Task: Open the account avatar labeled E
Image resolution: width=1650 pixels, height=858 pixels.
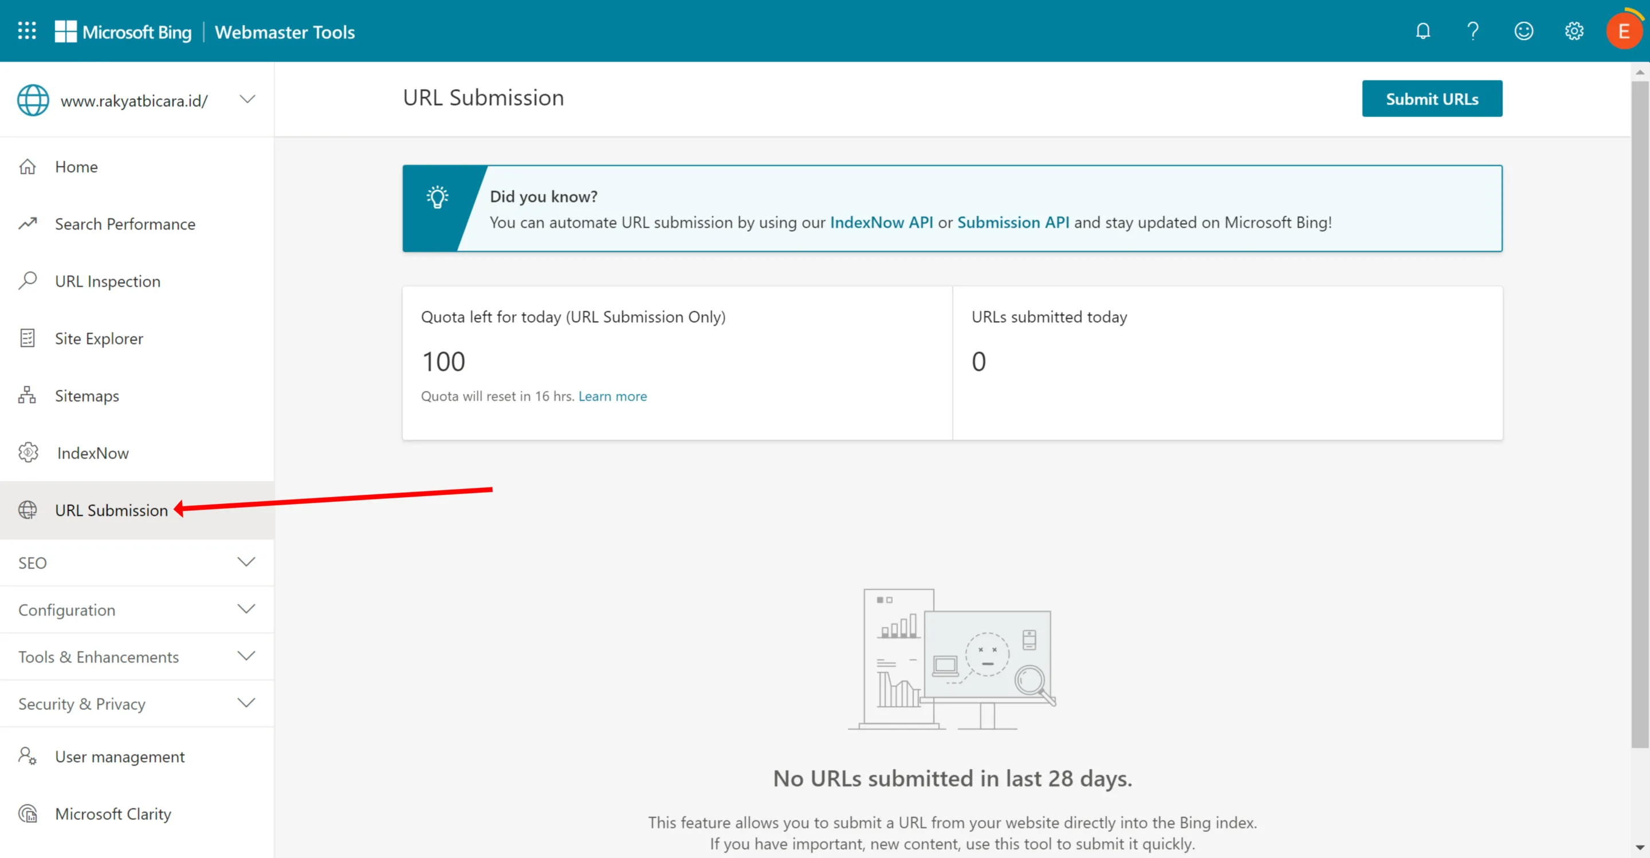Action: point(1624,31)
